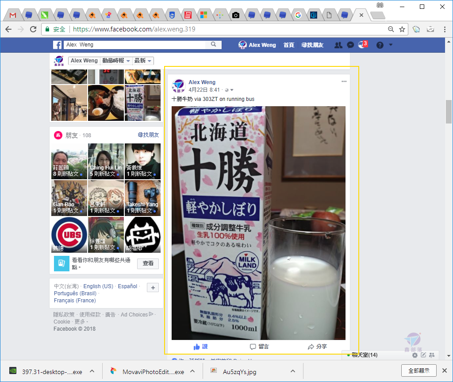
Task: Click the Facebook logo icon
Action: tap(57, 45)
